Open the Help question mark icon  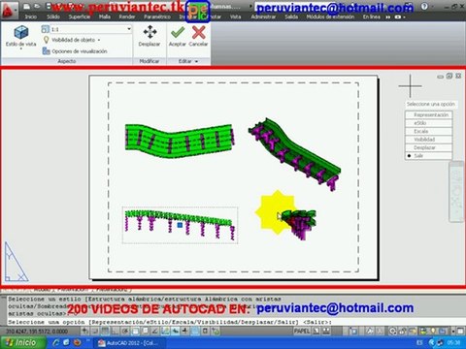pyautogui.click(x=424, y=7)
